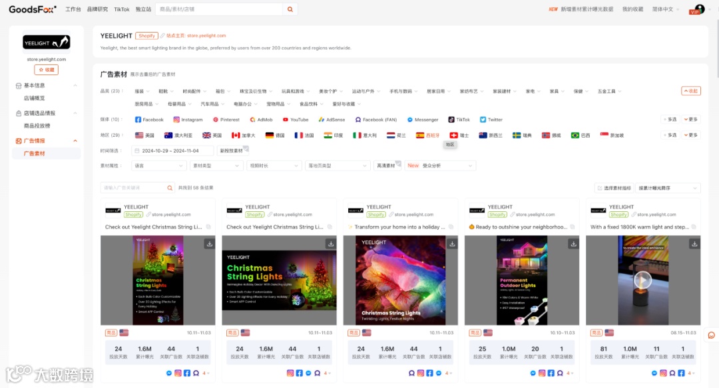Open the Permanent Outdoor Lights ad thumbnail

522,280
